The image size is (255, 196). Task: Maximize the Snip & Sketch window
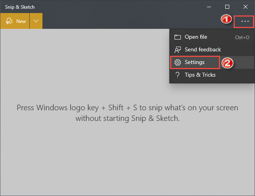(x=227, y=7)
